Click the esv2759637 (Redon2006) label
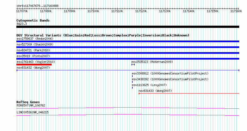This screenshot has height=131, width=247. (35, 39)
